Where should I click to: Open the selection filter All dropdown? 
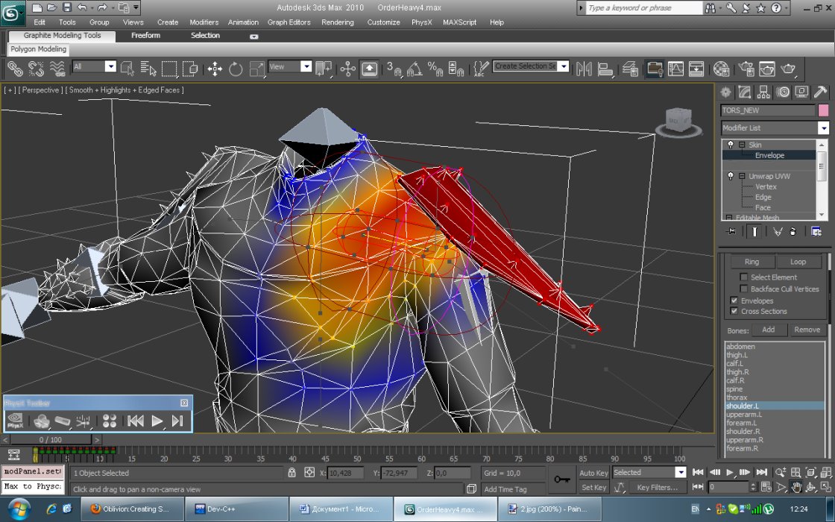click(110, 66)
